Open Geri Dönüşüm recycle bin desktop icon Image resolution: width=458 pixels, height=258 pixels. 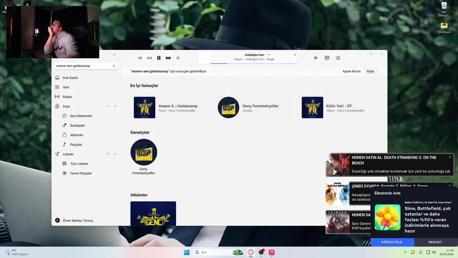(x=444, y=10)
